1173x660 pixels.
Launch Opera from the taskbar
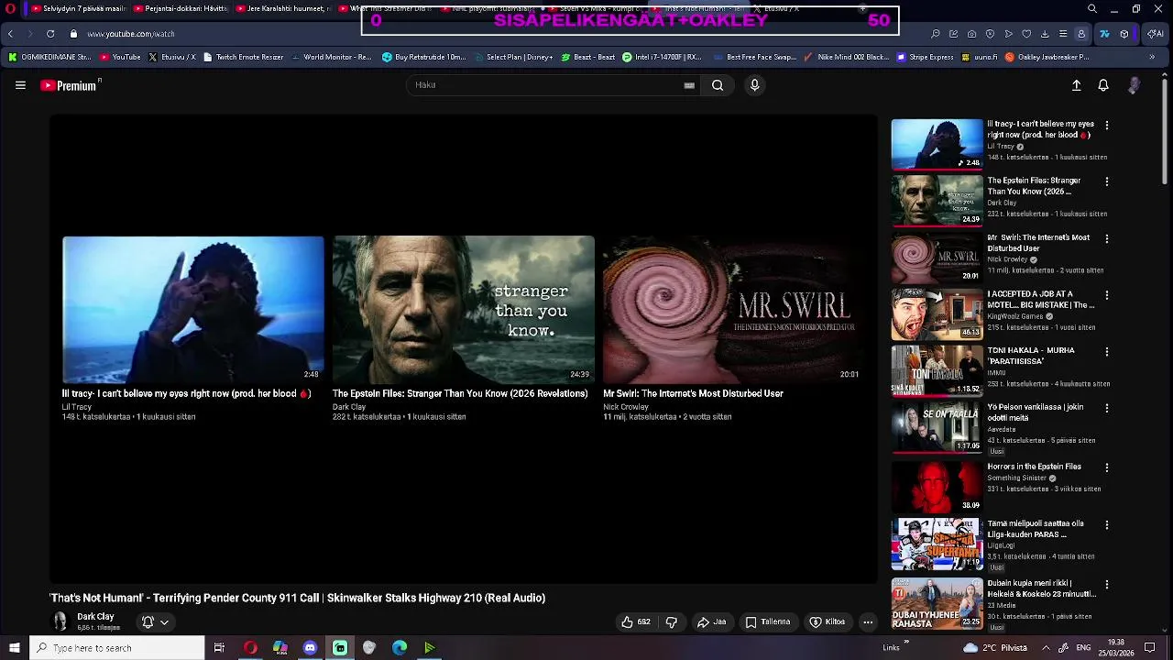[x=250, y=648]
